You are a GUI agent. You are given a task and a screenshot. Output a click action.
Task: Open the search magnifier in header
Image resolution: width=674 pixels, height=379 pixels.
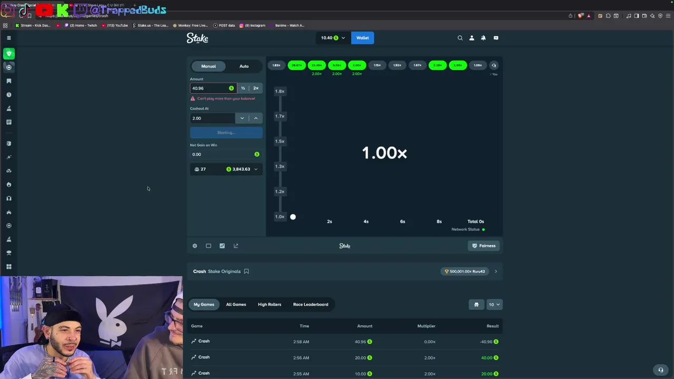coord(460,38)
